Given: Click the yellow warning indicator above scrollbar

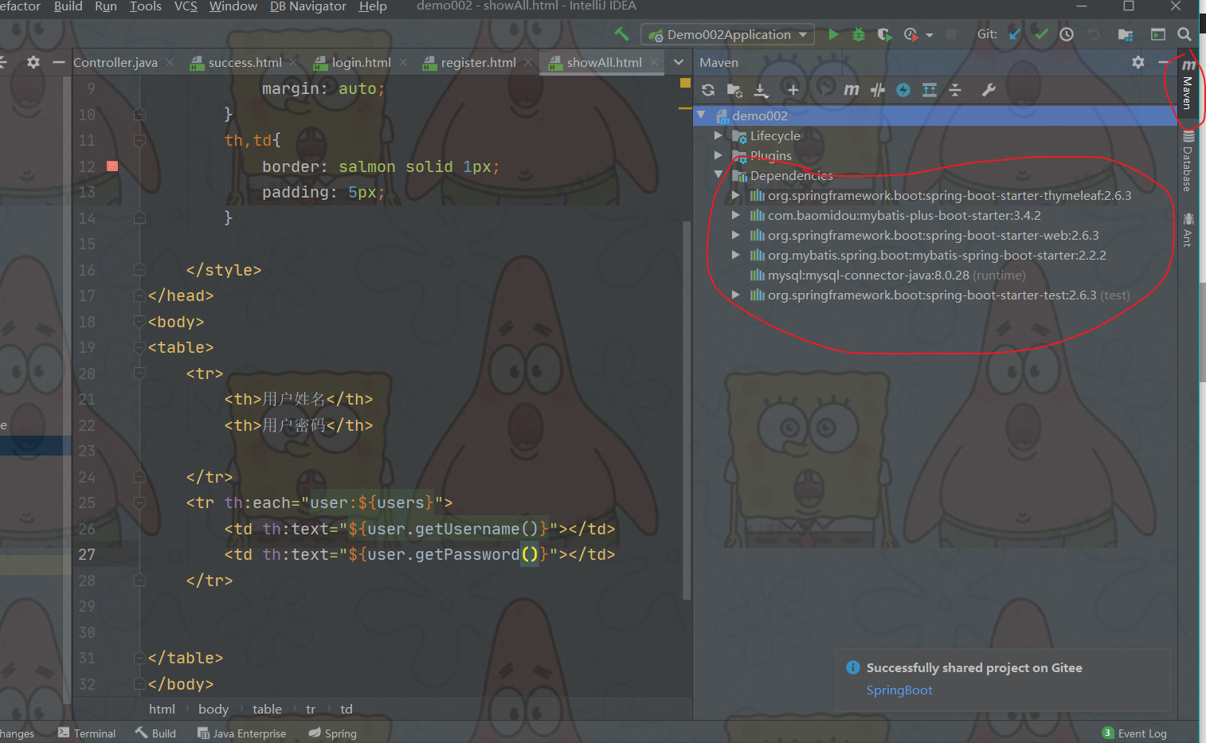Looking at the screenshot, I should (x=685, y=82).
